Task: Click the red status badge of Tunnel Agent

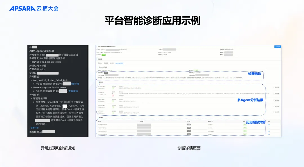Action: click(x=113, y=96)
